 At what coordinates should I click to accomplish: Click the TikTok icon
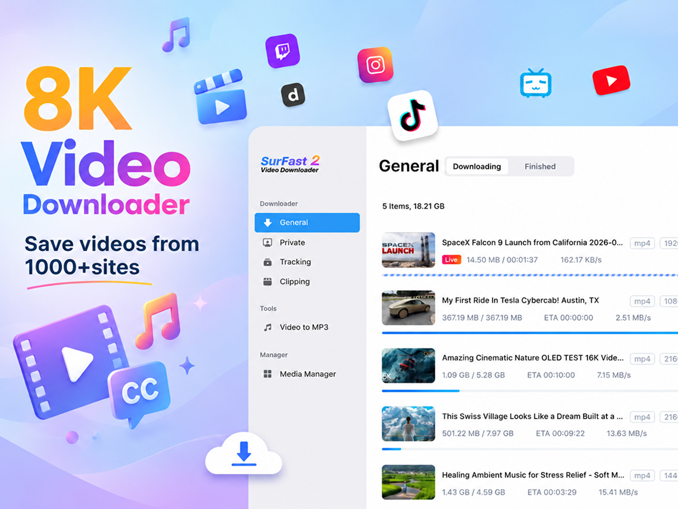pos(412,115)
